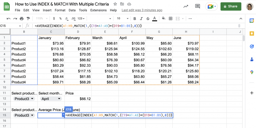Get add-ons with plus icon
This screenshot has height=128, width=256.
(252, 93)
